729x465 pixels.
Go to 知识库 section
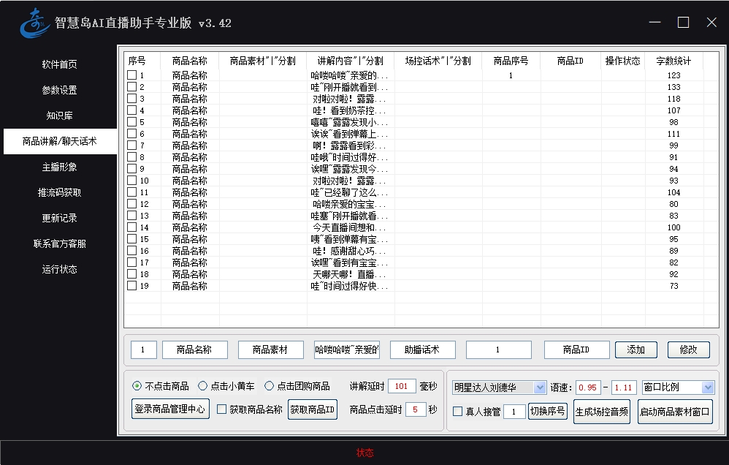point(59,116)
